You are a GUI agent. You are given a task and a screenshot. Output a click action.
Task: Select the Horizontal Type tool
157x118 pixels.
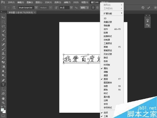click(3, 85)
